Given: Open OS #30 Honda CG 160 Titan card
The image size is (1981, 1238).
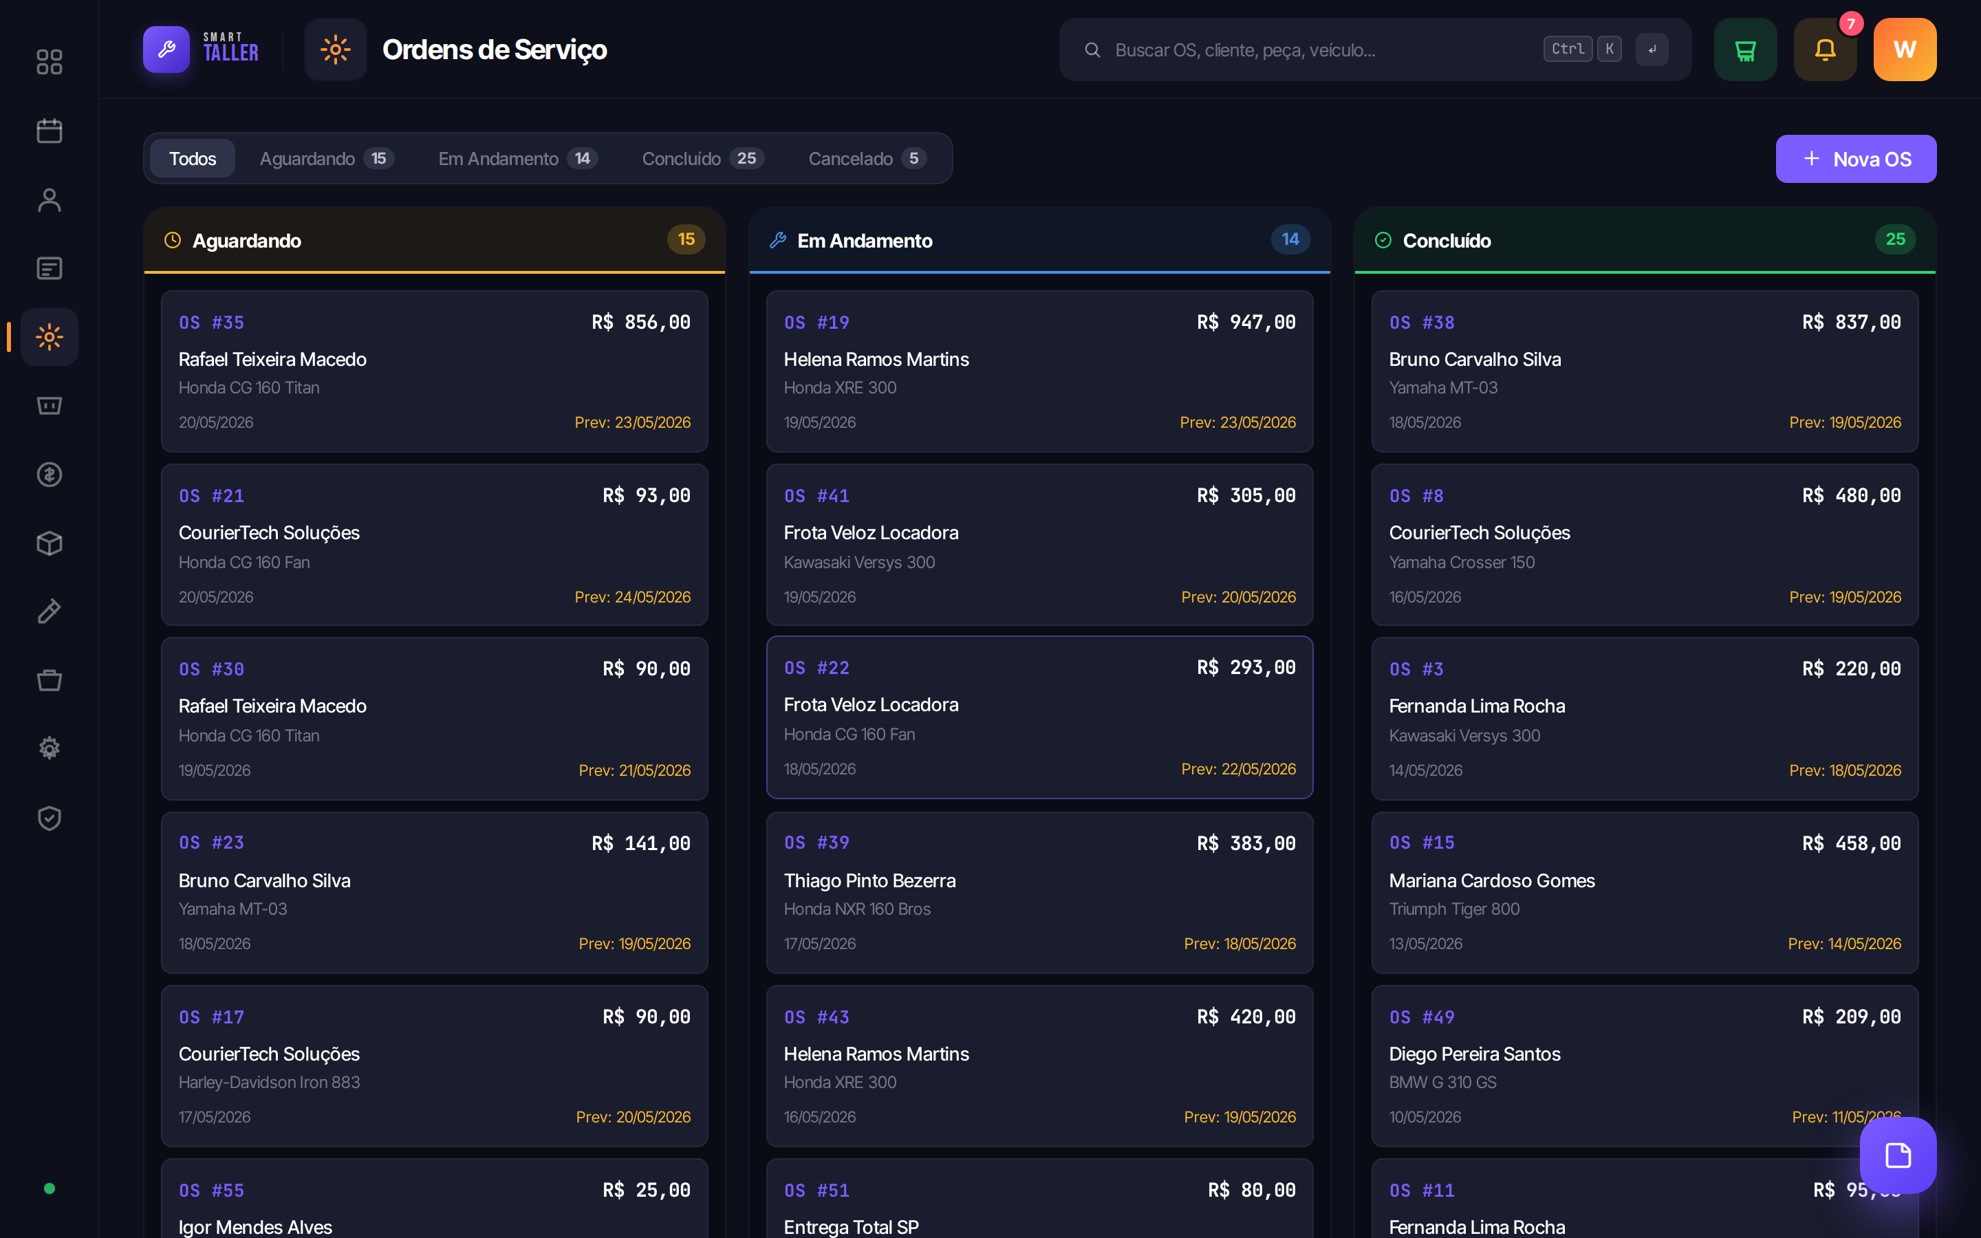Looking at the screenshot, I should (x=435, y=719).
